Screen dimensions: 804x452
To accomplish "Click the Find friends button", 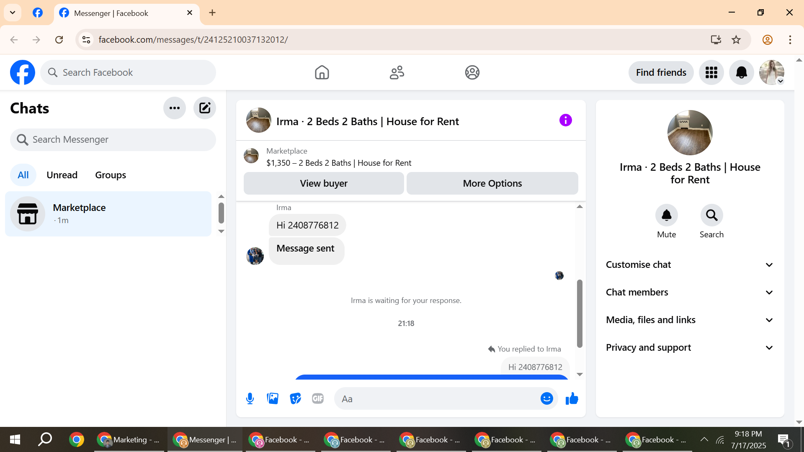I will pyautogui.click(x=661, y=72).
